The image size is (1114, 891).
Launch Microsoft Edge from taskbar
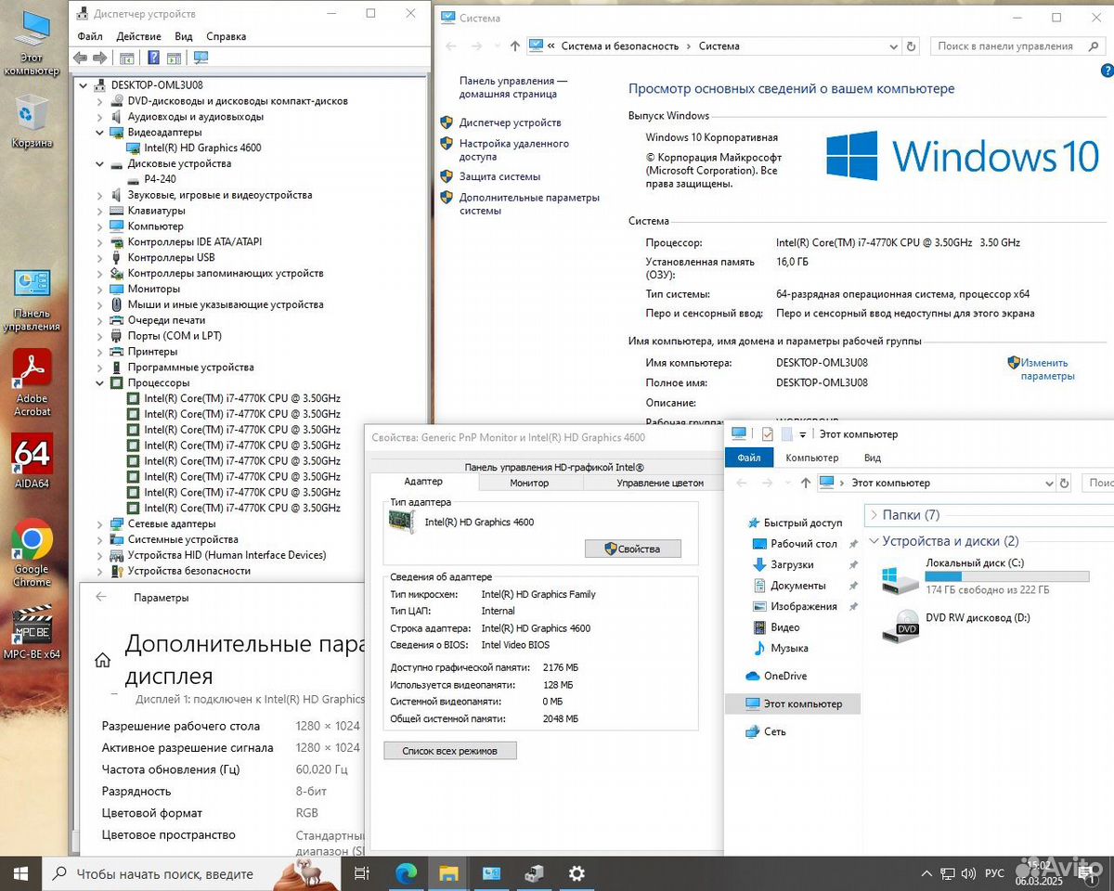pyautogui.click(x=406, y=873)
